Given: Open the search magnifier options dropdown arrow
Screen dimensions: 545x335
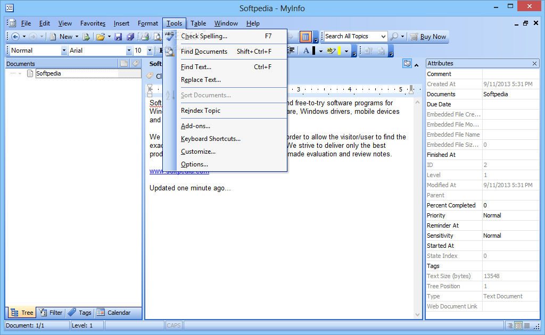Looking at the screenshot, I should (x=402, y=37).
